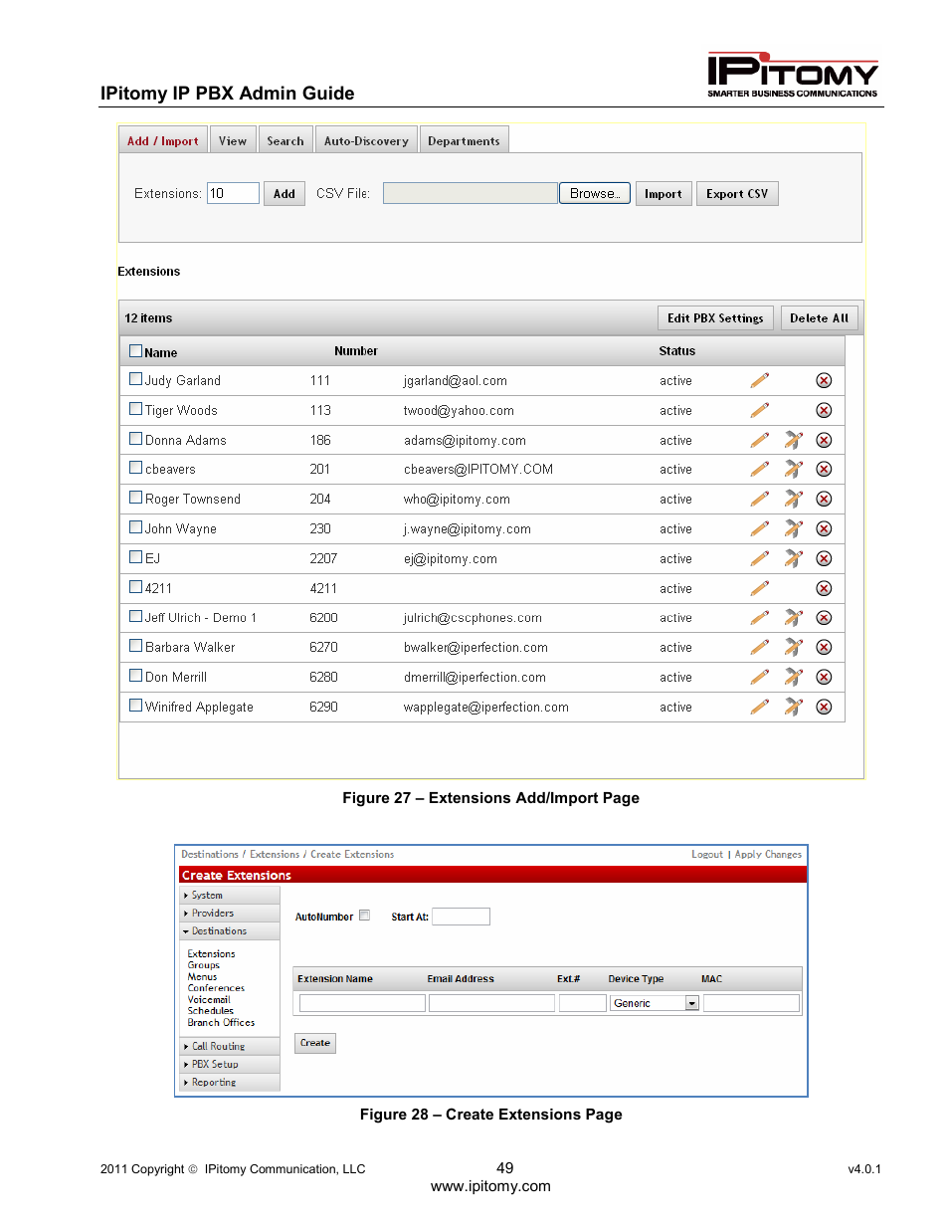The height and width of the screenshot is (1229, 949).
Task: Delete extension 4211 row
Action: [824, 588]
